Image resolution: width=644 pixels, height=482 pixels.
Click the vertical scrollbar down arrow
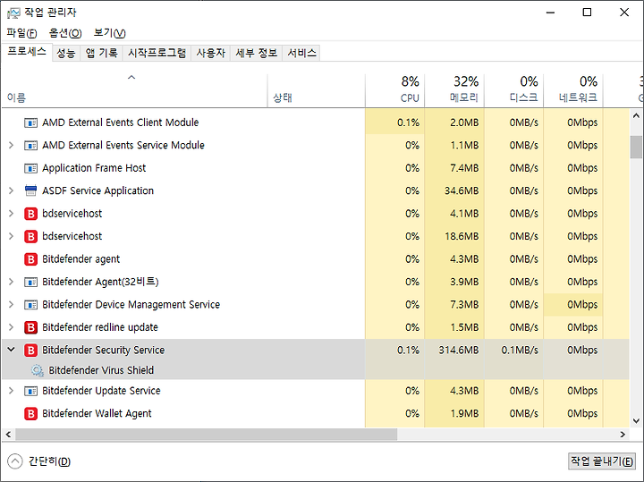pyautogui.click(x=636, y=421)
